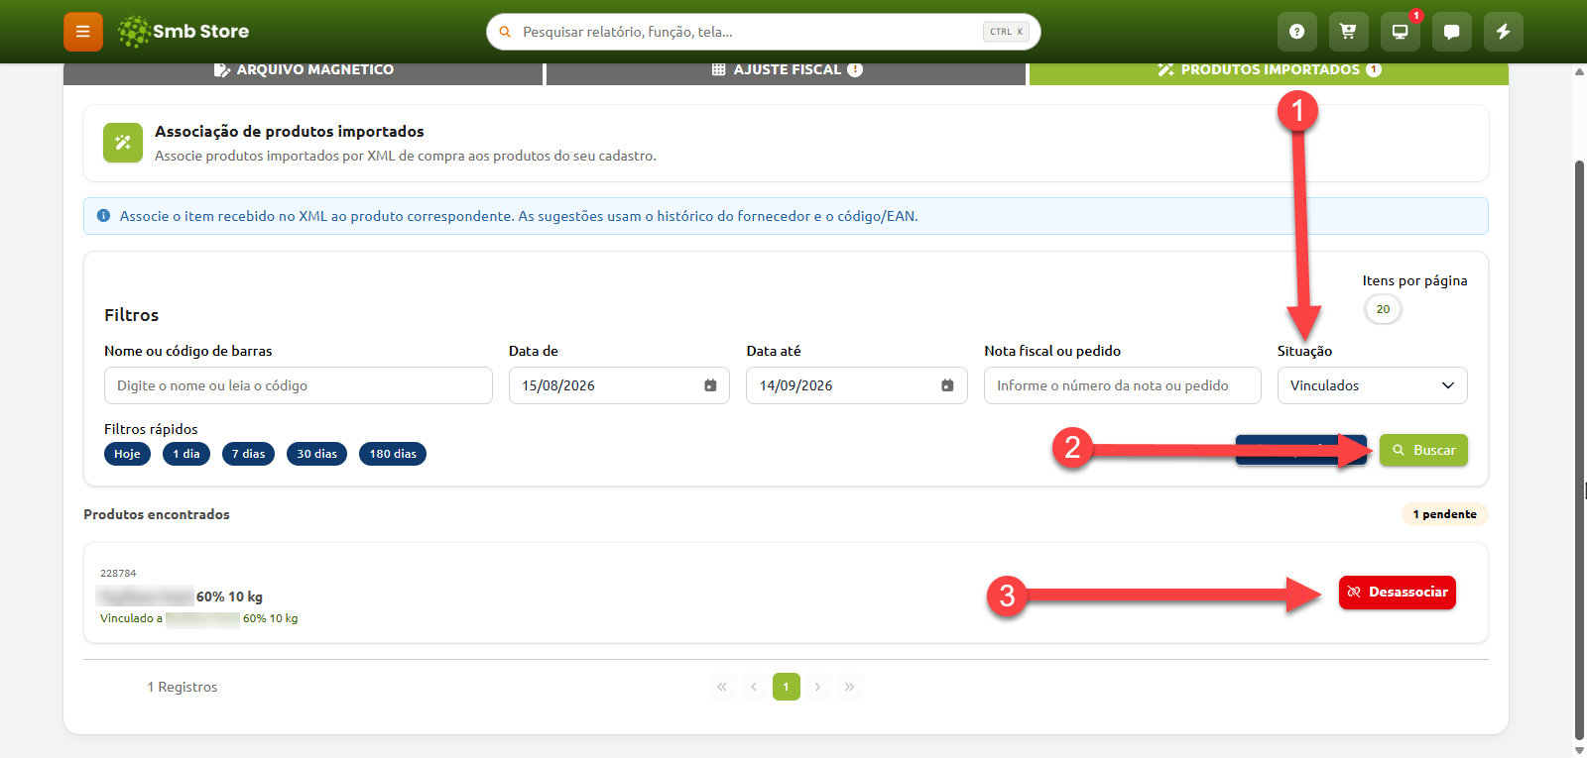Expand the Situação dropdown showing Vinculados
This screenshot has height=758, width=1587.
pyautogui.click(x=1372, y=385)
